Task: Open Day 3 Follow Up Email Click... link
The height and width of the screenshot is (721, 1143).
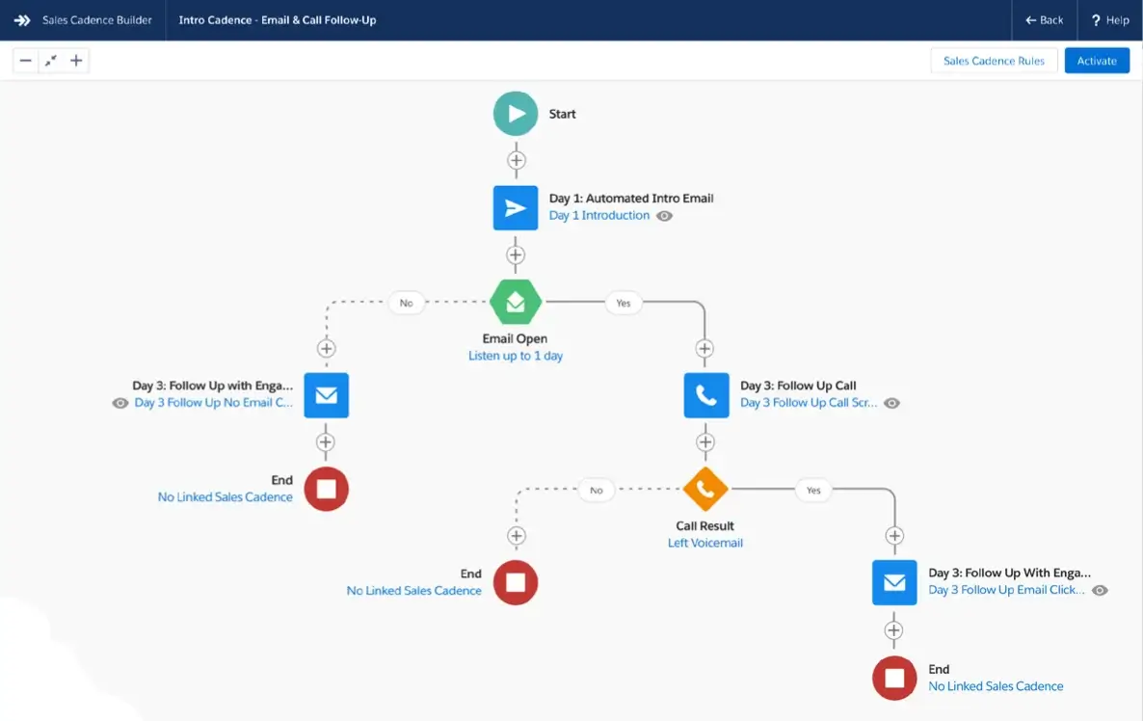Action: (1006, 590)
